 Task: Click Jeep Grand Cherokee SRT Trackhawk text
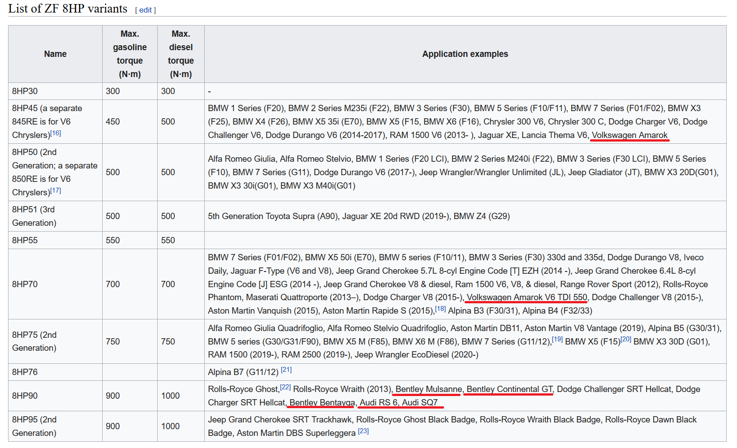pyautogui.click(x=280, y=419)
